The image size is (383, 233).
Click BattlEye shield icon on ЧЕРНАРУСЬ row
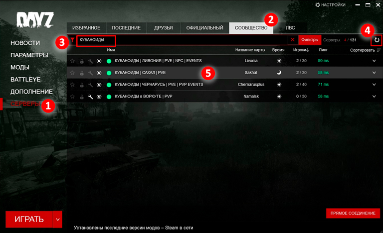tap(99, 85)
